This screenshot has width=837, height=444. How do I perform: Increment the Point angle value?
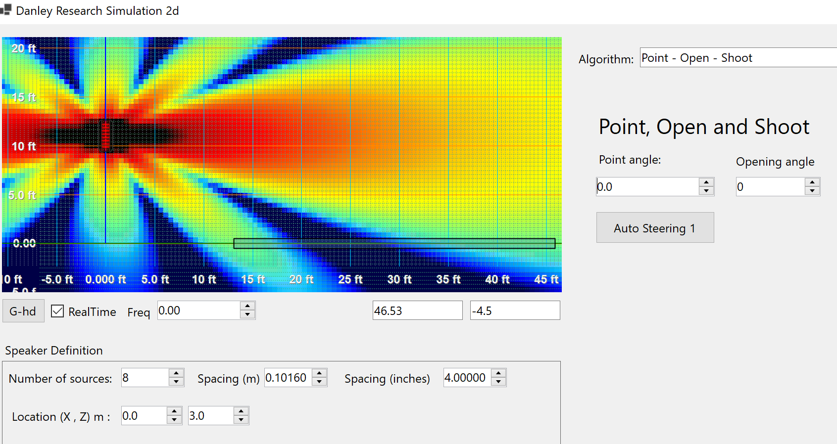click(706, 182)
